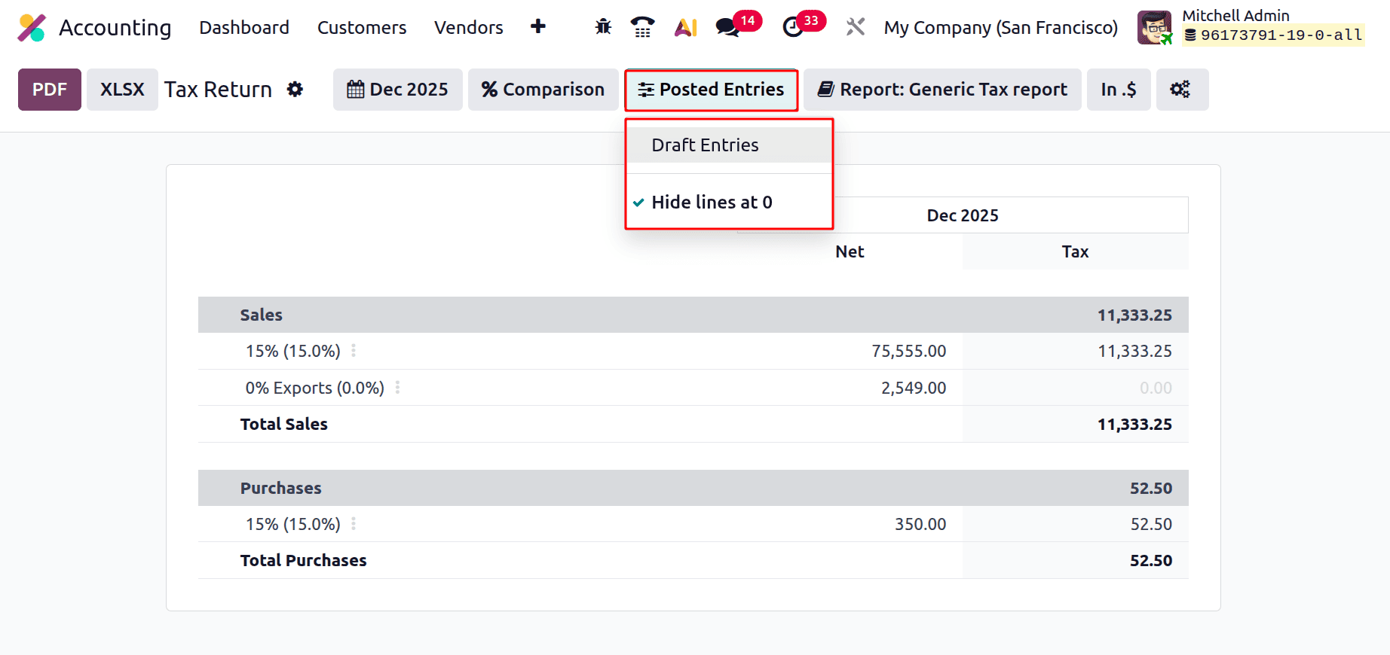Open the three dots on Purchases 15% line

(x=354, y=524)
